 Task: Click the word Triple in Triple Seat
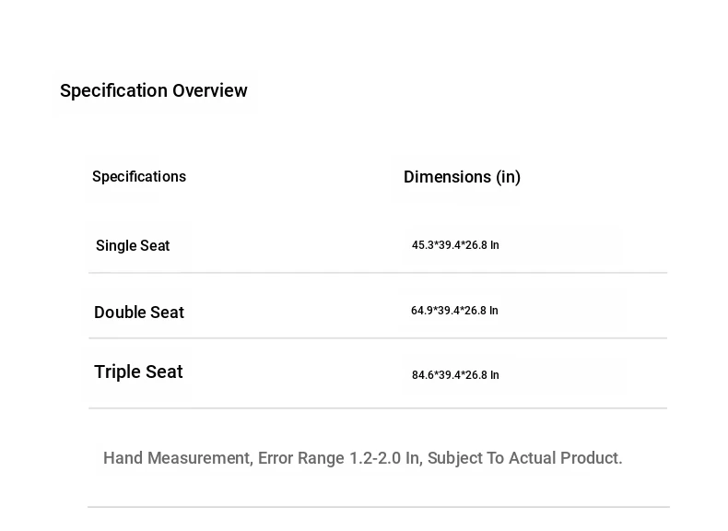point(117,372)
